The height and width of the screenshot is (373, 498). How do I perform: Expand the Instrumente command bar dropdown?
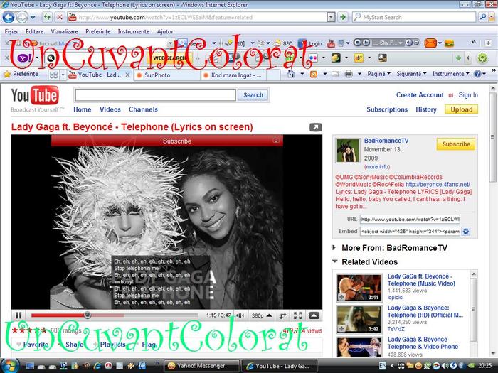[x=450, y=74]
